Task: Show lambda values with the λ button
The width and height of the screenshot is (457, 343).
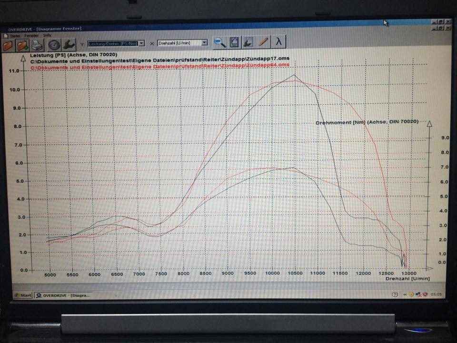Action: (278, 42)
